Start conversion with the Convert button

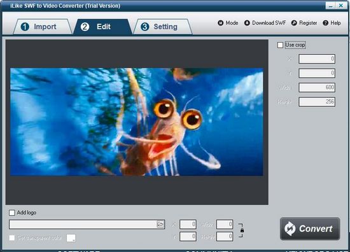[x=310, y=229]
